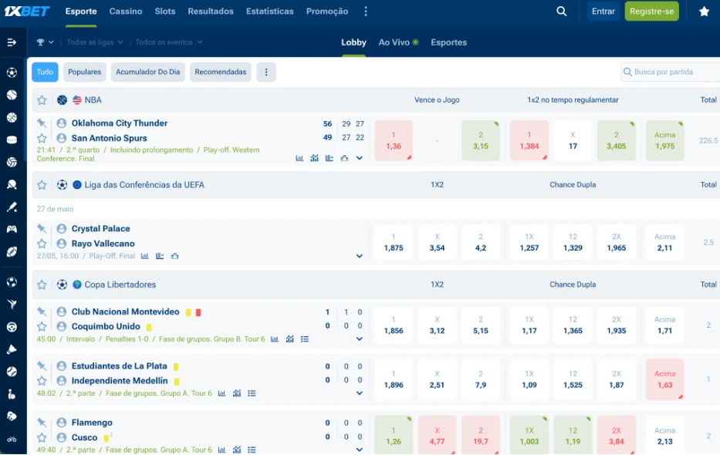
Task: Select American football icon in sidebar
Action: (12, 251)
